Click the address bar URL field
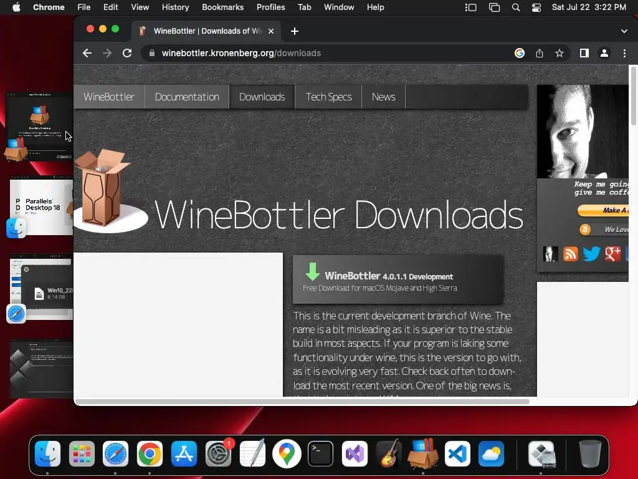 325,54
